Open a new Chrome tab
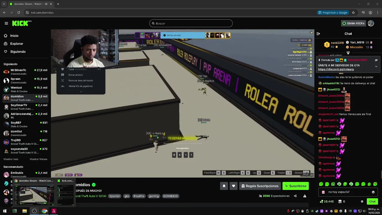382x215 pixels. pyautogui.click(x=58, y=4)
